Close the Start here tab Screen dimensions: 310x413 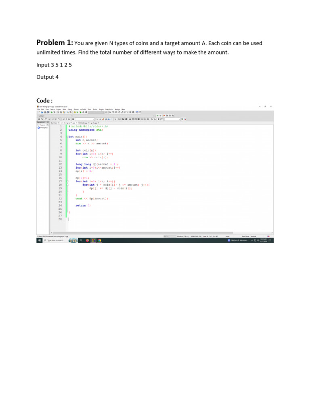pos(59,123)
